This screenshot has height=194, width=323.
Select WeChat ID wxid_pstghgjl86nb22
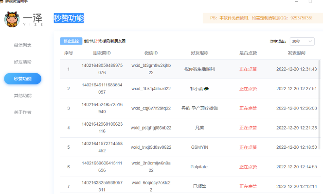point(151,128)
